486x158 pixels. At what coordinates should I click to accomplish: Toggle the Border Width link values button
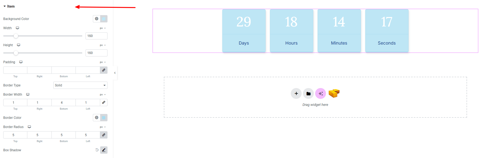(104, 103)
